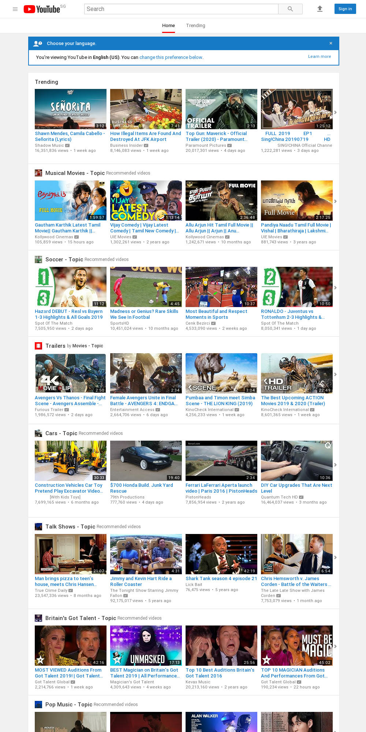
Task: Open the RONALDO Juventus vs Tottenham title
Action: (x=293, y=314)
